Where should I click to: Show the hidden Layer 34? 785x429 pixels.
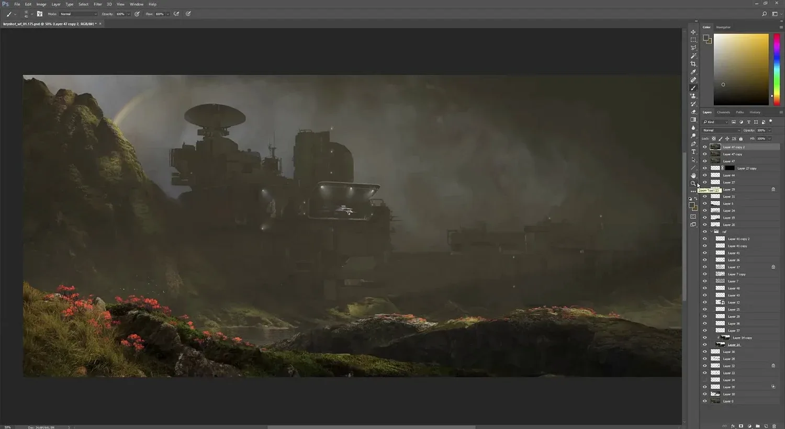pos(704,380)
